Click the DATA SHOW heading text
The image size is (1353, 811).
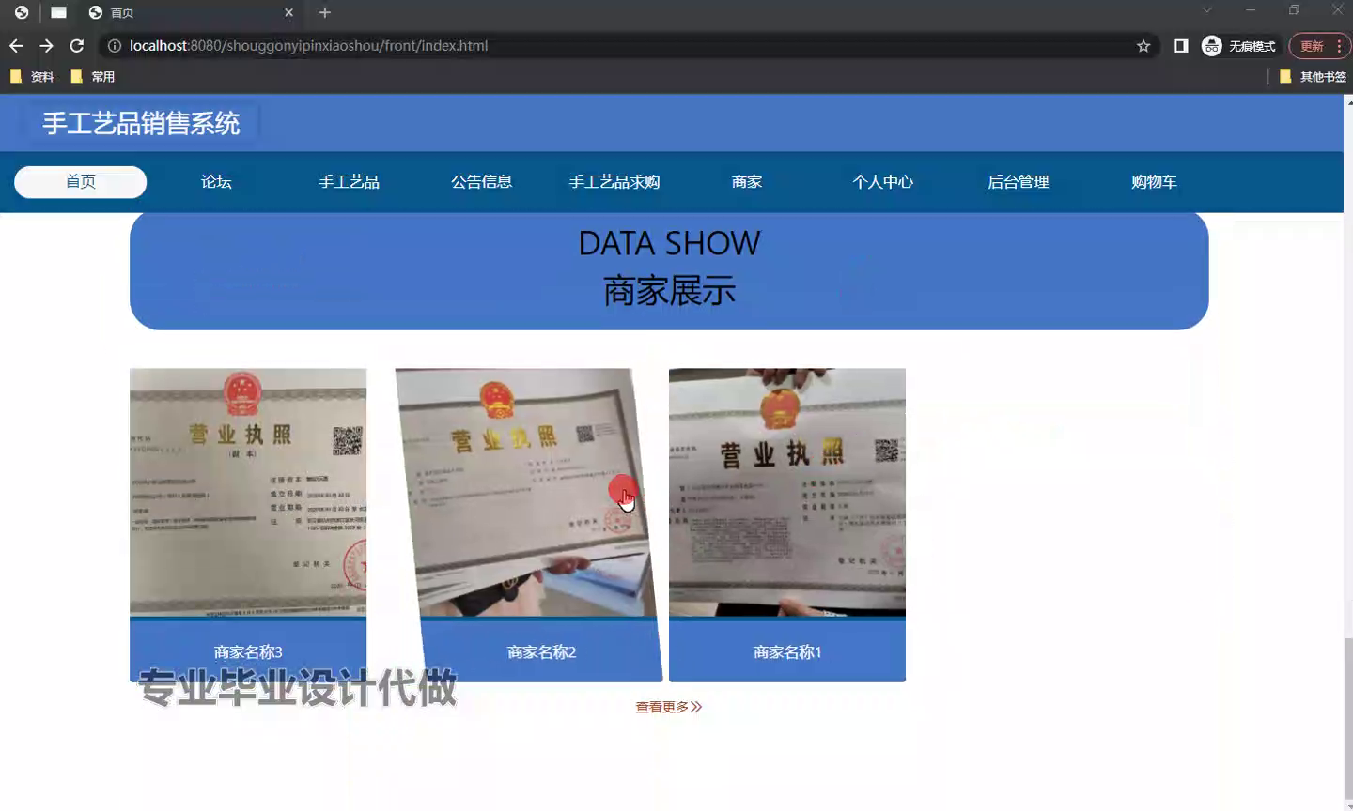click(x=669, y=243)
